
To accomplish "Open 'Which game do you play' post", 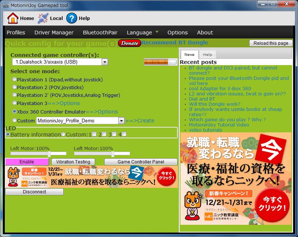I will [x=227, y=119].
